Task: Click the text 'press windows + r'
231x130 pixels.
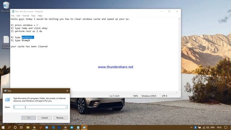Action: (x=26, y=25)
